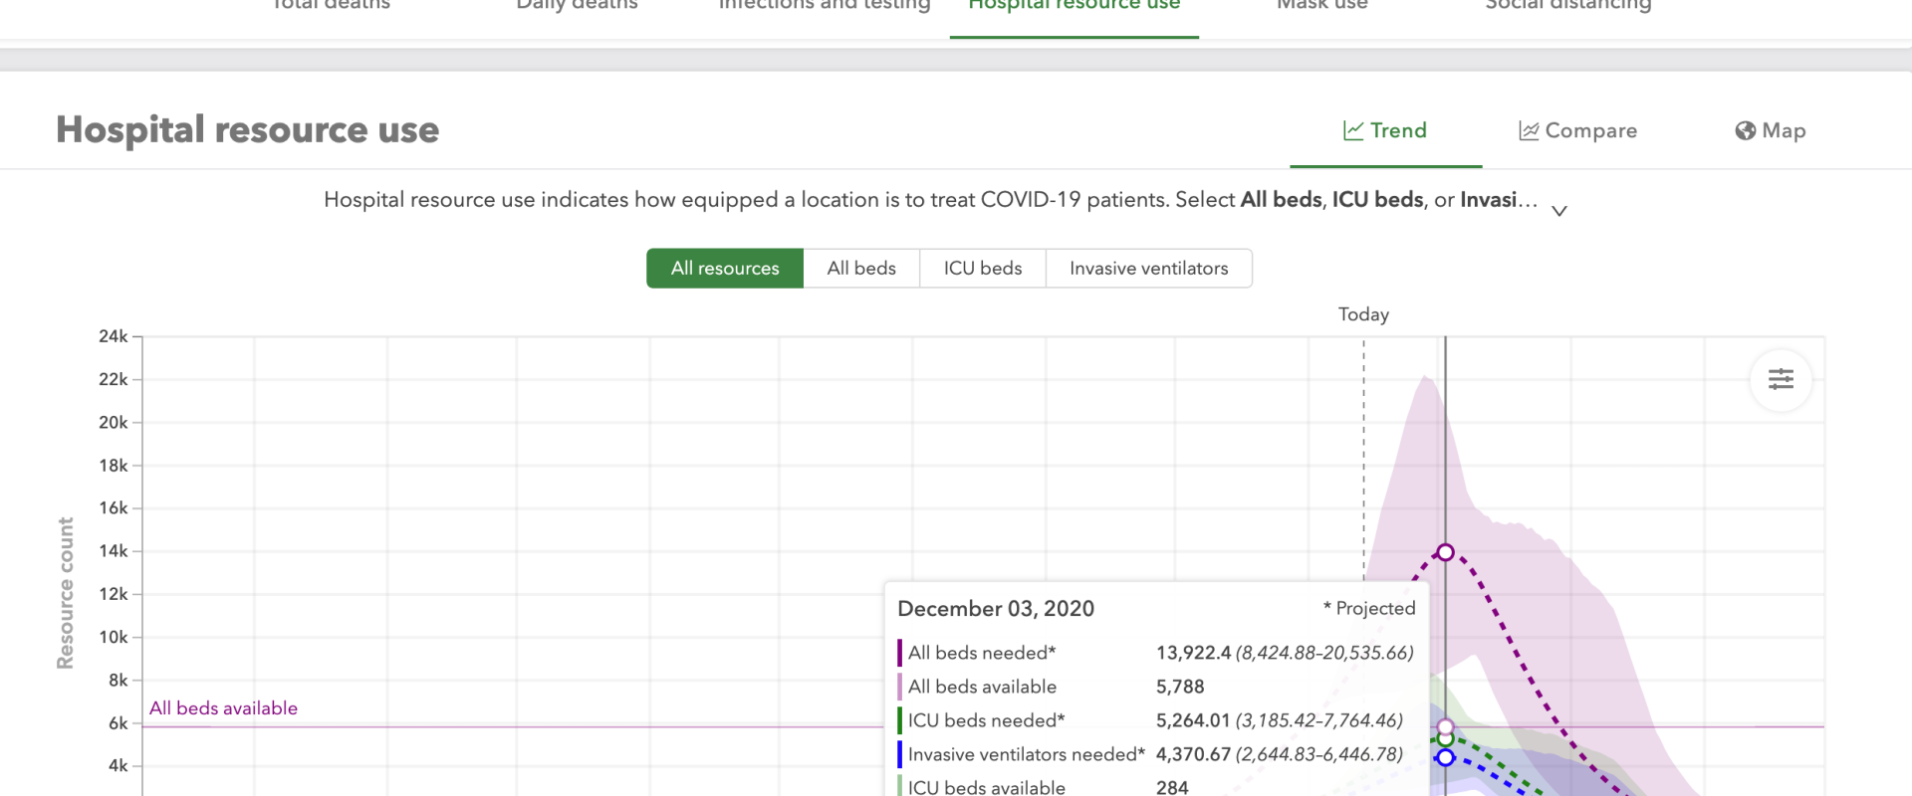Select the Hospital resource use tab
Screen dimensions: 1912x796
click(1074, 6)
